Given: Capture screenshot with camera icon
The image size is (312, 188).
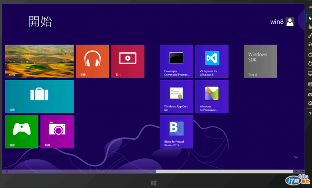Looking at the screenshot, I should click(310, 95).
